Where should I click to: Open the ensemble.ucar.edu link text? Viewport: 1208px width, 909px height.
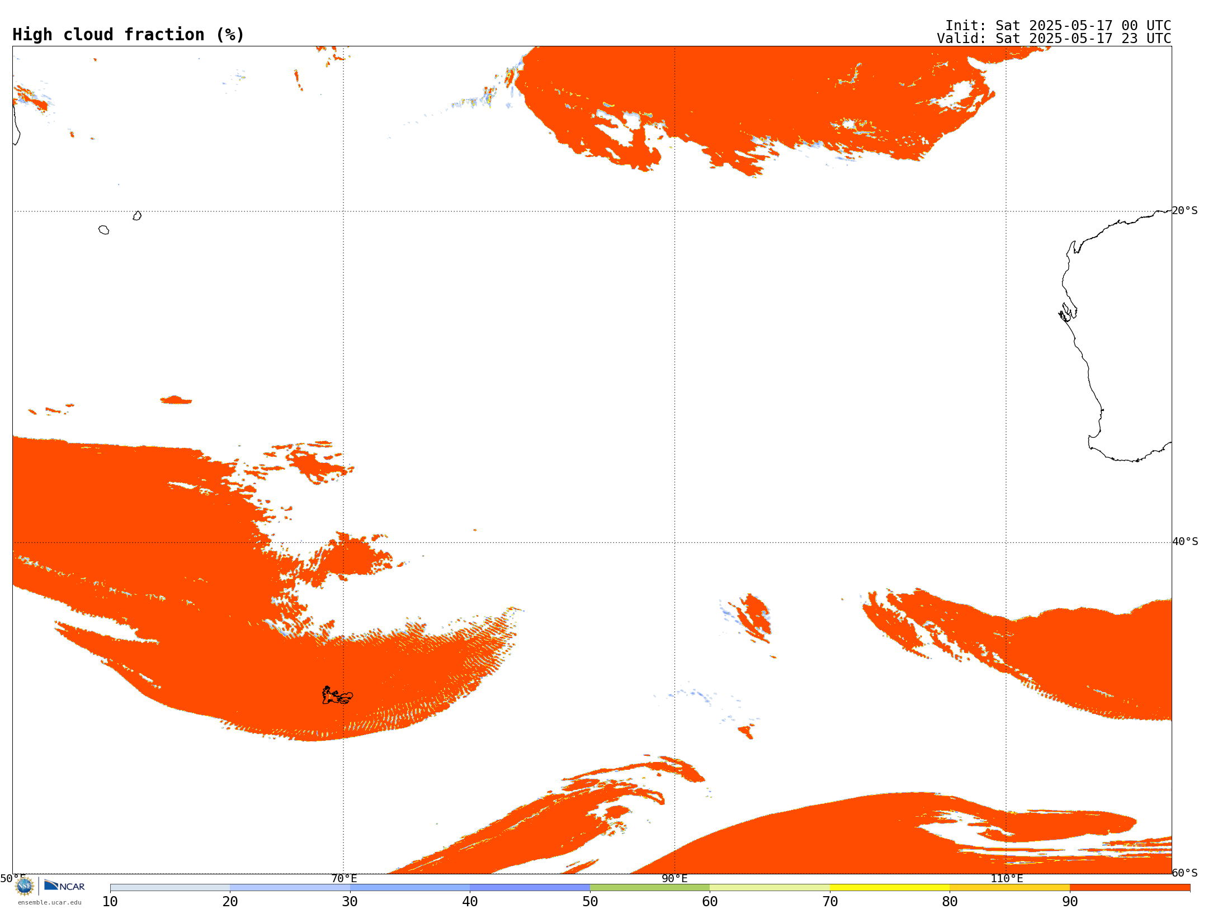point(50,902)
